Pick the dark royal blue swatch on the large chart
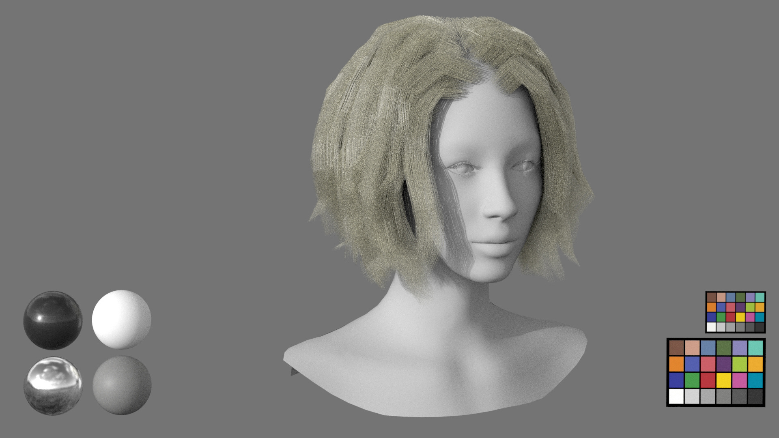 pos(676,380)
